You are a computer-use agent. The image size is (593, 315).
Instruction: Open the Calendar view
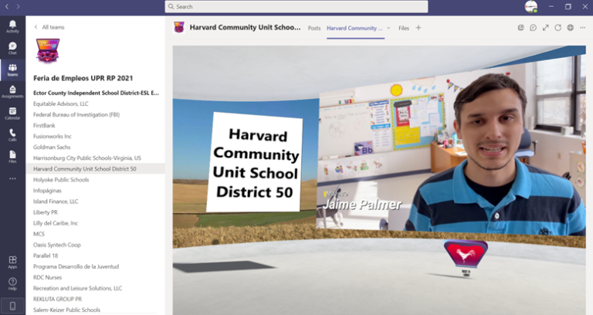(x=12, y=113)
